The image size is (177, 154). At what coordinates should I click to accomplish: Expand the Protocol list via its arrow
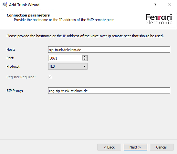click(x=84, y=66)
